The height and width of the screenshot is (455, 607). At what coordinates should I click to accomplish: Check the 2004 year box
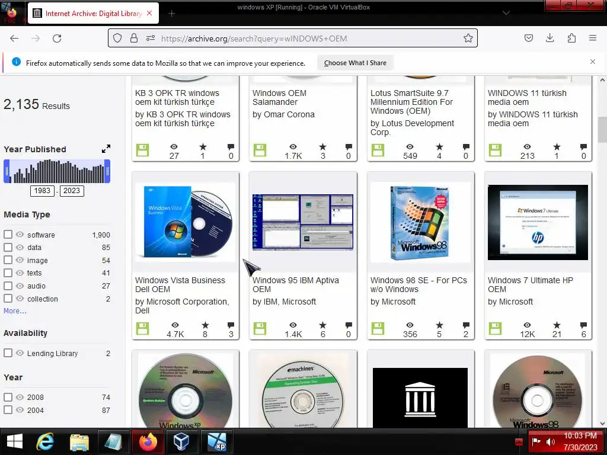8,410
